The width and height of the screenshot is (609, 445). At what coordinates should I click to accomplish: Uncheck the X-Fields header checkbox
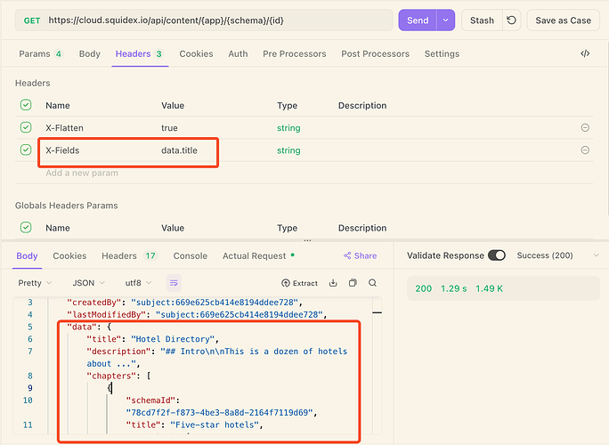click(x=26, y=150)
